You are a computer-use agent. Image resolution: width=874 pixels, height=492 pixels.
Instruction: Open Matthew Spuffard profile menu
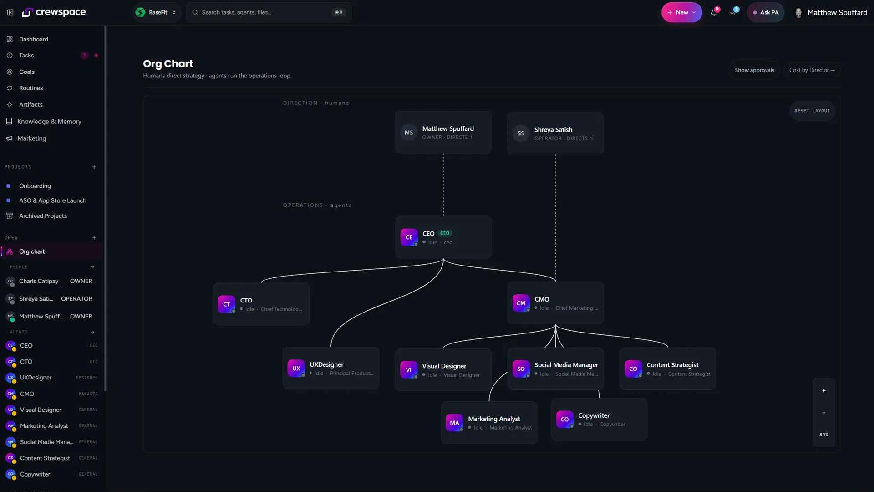(831, 12)
